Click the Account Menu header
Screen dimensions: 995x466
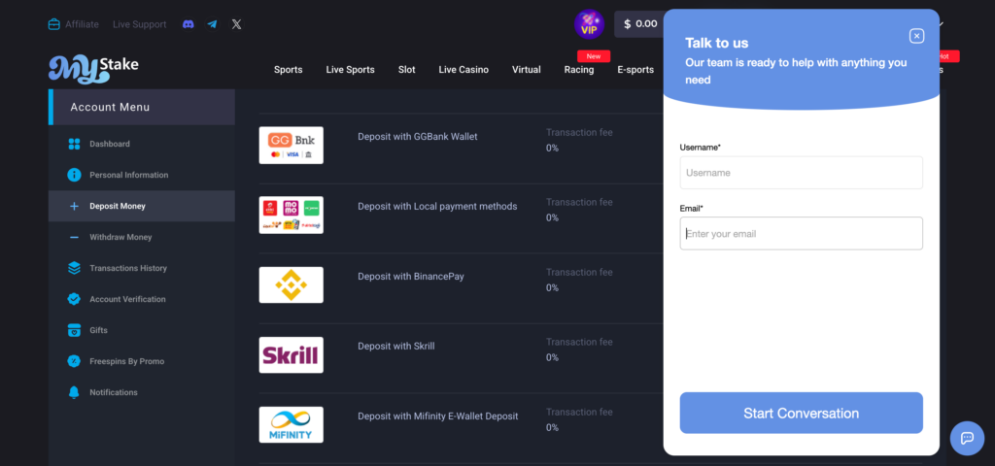tap(142, 107)
